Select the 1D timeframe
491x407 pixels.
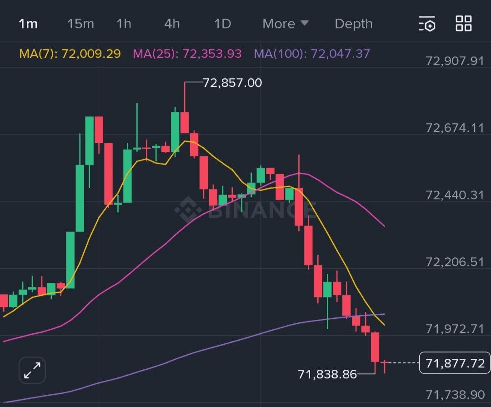pyautogui.click(x=222, y=24)
